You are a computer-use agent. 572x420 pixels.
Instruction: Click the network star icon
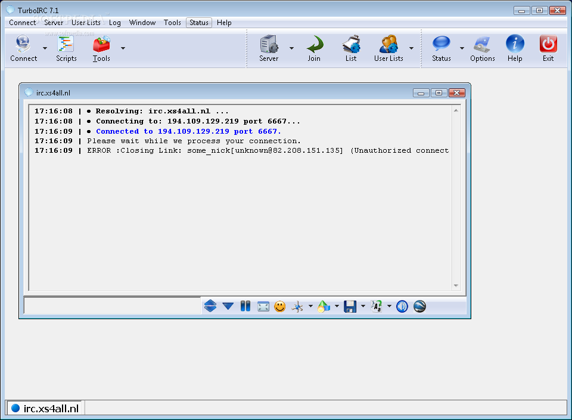coord(297,307)
